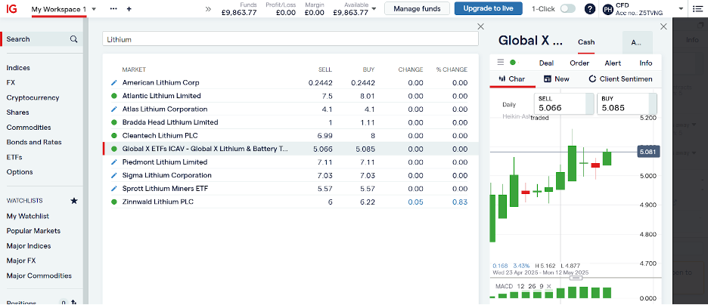Image resolution: width=708 pixels, height=305 pixels.
Task: Click Upgrade to live button
Action: [488, 8]
